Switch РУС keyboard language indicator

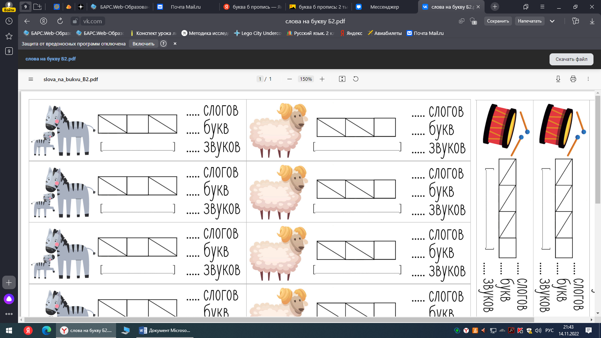[x=550, y=330]
